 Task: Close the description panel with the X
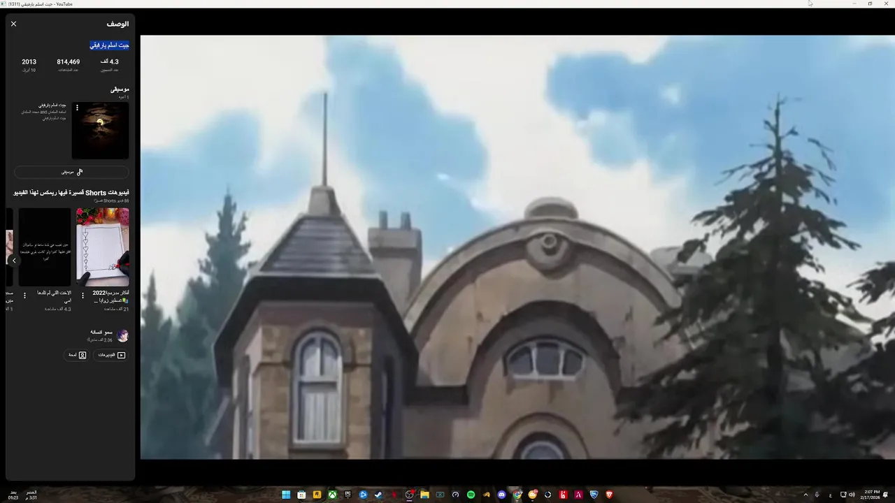tap(13, 24)
